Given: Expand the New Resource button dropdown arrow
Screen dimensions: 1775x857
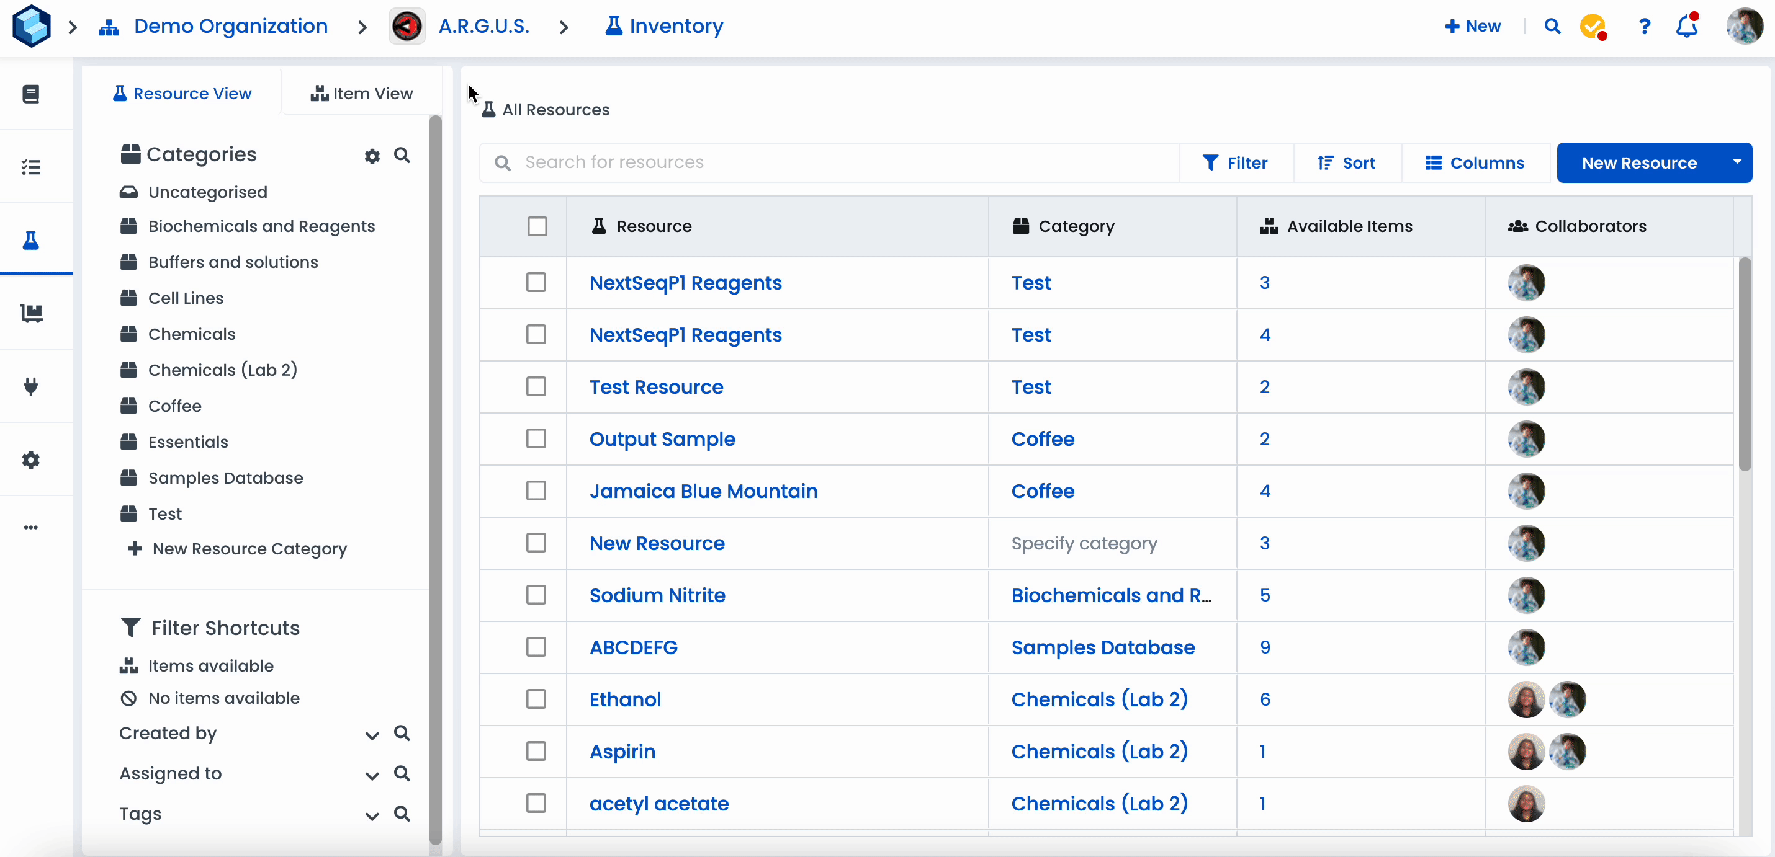Looking at the screenshot, I should point(1737,162).
